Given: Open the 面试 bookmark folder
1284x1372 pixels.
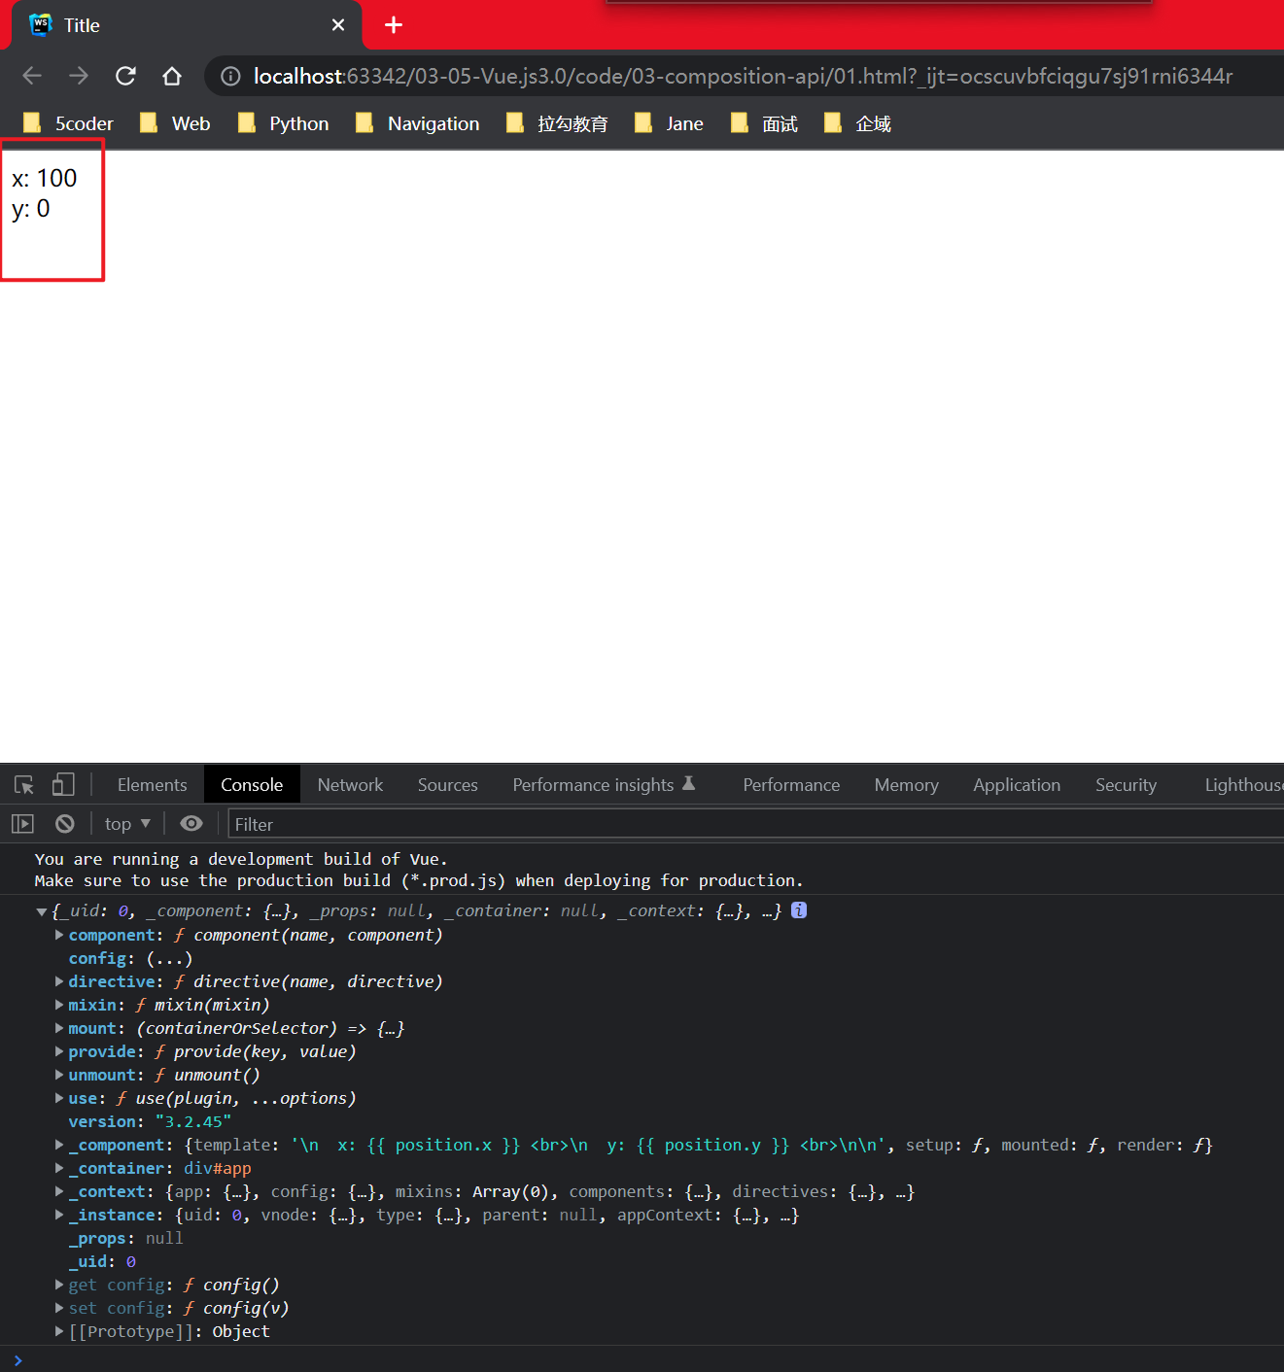Looking at the screenshot, I should (x=765, y=123).
